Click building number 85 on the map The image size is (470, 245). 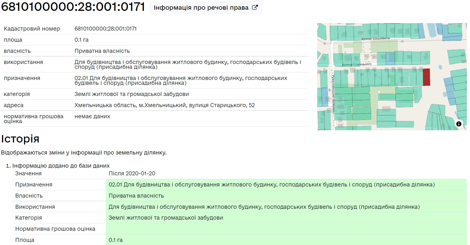click(374, 57)
